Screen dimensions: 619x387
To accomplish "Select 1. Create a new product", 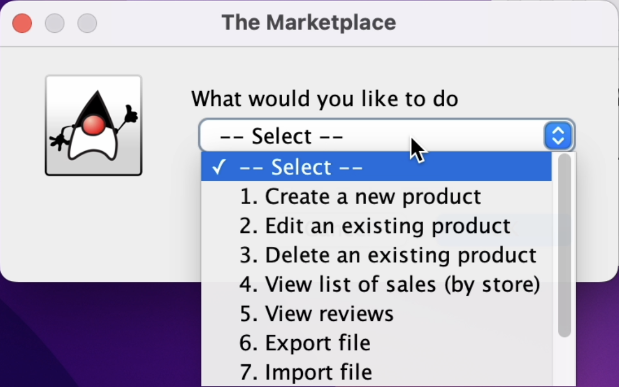I will tap(376, 196).
